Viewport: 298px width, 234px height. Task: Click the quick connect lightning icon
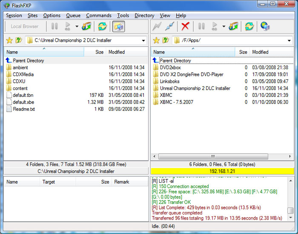[x=157, y=26]
